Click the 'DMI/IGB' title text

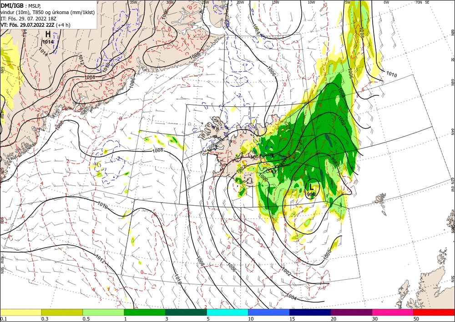pyautogui.click(x=12, y=6)
